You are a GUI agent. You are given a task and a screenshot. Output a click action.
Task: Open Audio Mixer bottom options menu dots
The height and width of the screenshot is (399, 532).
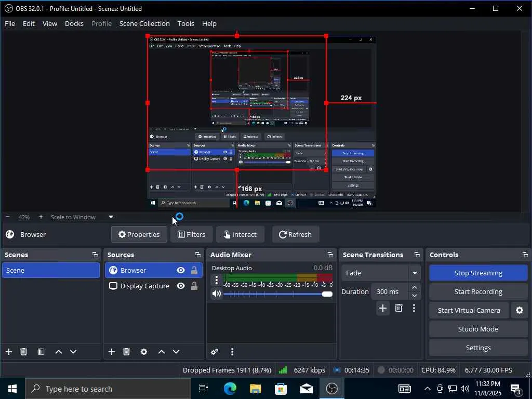232,352
